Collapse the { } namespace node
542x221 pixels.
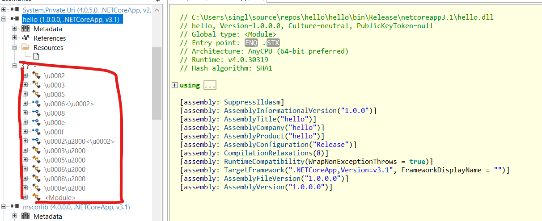coord(15,66)
